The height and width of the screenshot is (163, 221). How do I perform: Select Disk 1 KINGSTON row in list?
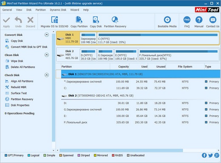141,74
